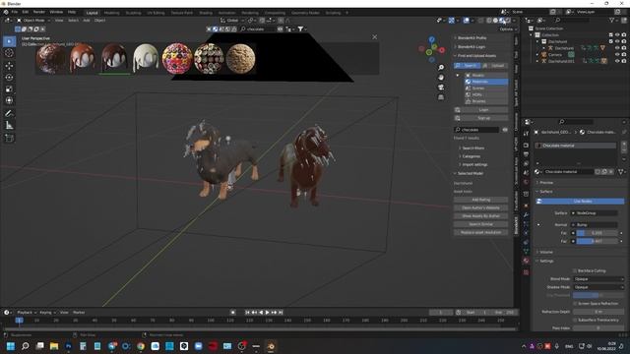Pick the Rotate tool
Viewport: 630px width, 354px height.
coord(9,77)
